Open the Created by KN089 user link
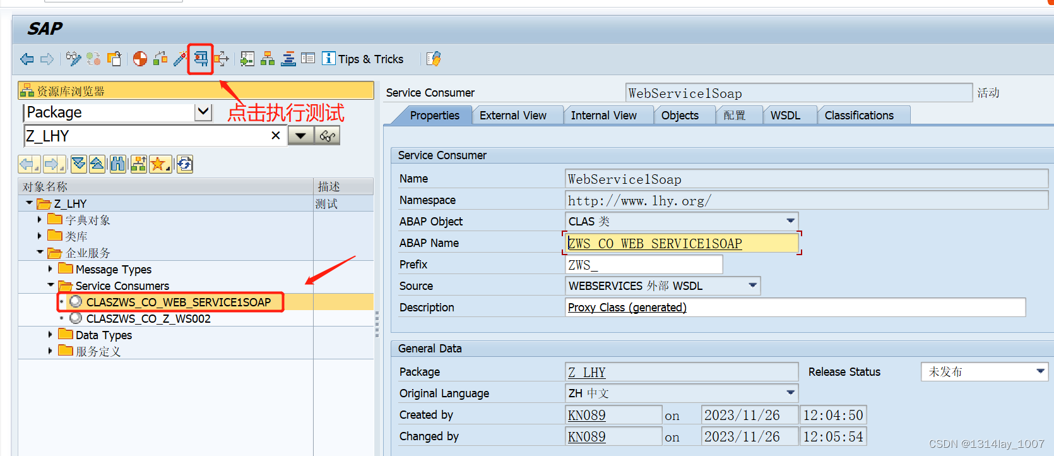Image resolution: width=1054 pixels, height=456 pixels. (587, 415)
